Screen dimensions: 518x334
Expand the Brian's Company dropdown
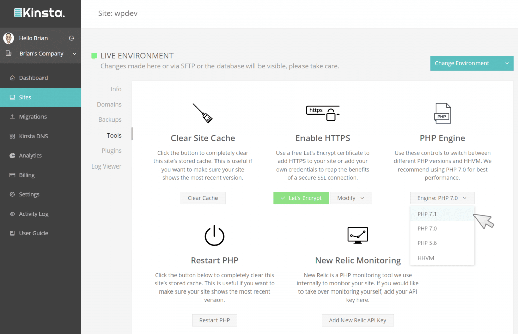[x=74, y=54]
